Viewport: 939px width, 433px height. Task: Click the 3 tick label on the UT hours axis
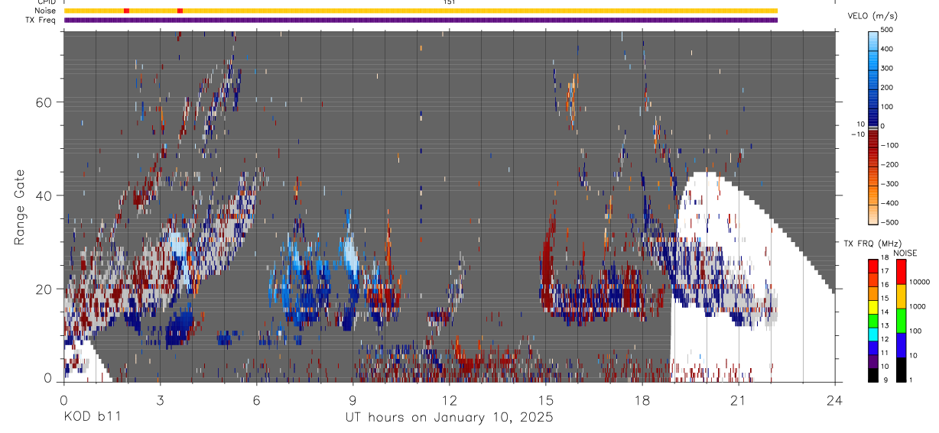(x=160, y=399)
